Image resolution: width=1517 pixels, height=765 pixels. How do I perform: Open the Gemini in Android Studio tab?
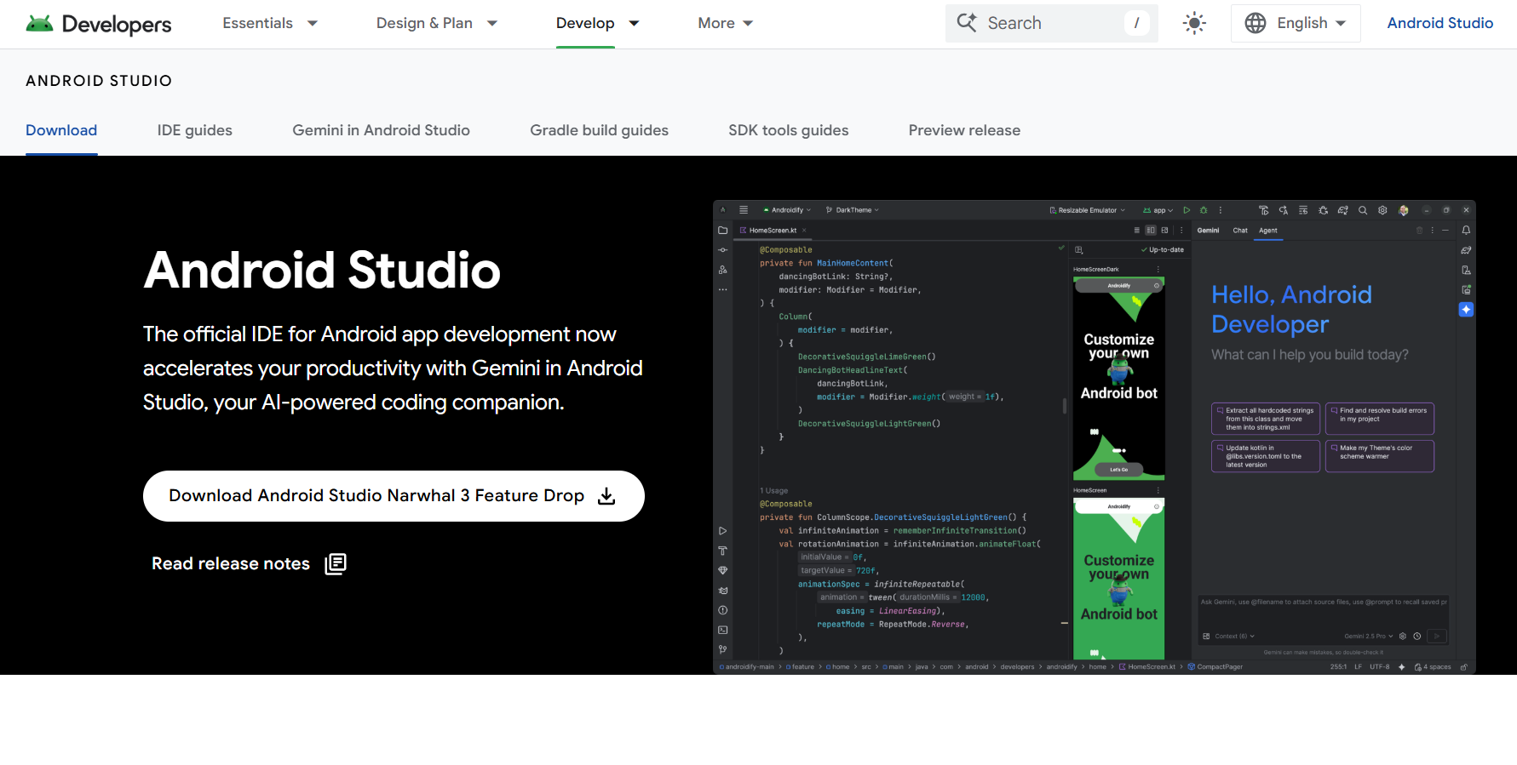381,130
